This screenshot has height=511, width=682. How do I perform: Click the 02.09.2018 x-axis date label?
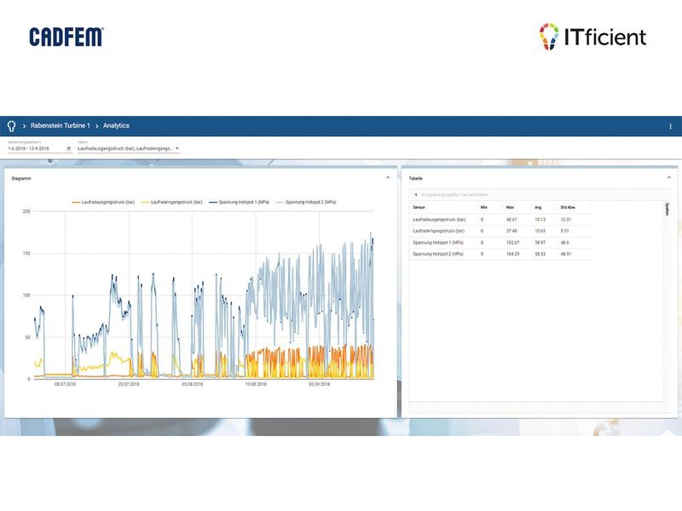tap(319, 384)
